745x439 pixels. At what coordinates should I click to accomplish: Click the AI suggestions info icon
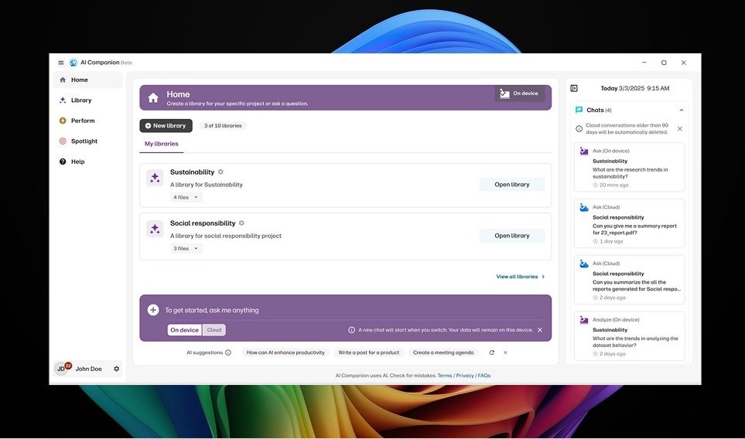click(228, 352)
